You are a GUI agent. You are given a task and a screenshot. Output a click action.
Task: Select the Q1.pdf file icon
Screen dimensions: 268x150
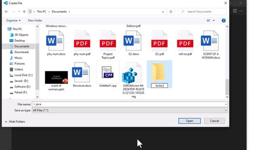coord(160,41)
